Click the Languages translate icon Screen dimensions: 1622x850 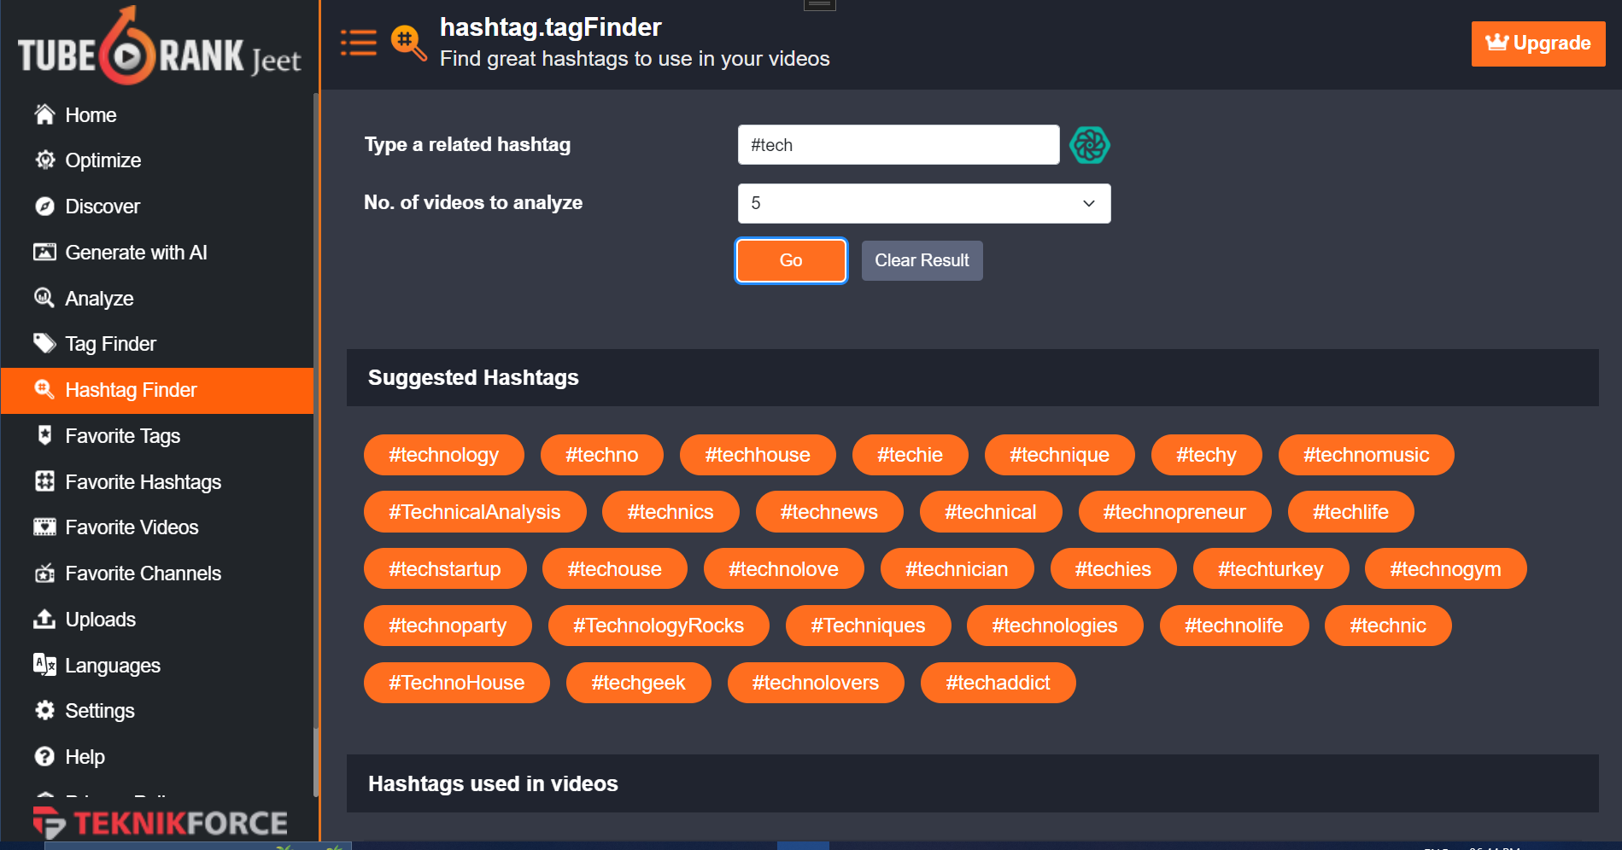pos(44,665)
